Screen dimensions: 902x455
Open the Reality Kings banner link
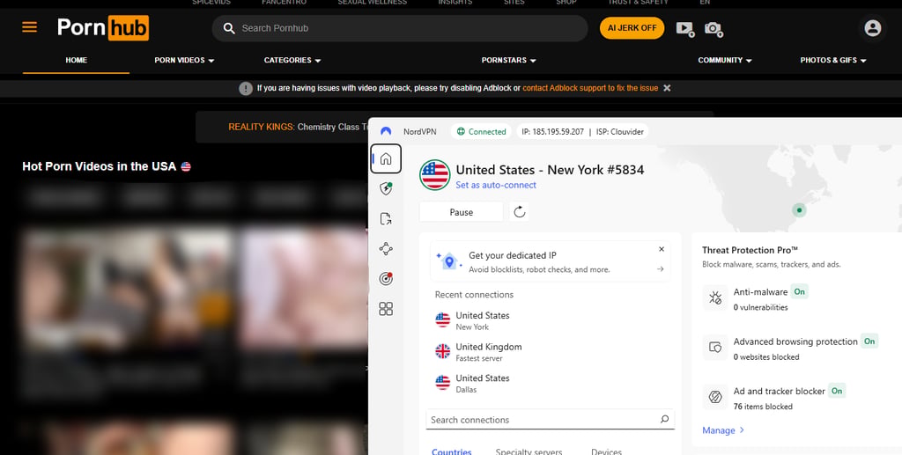pos(298,127)
